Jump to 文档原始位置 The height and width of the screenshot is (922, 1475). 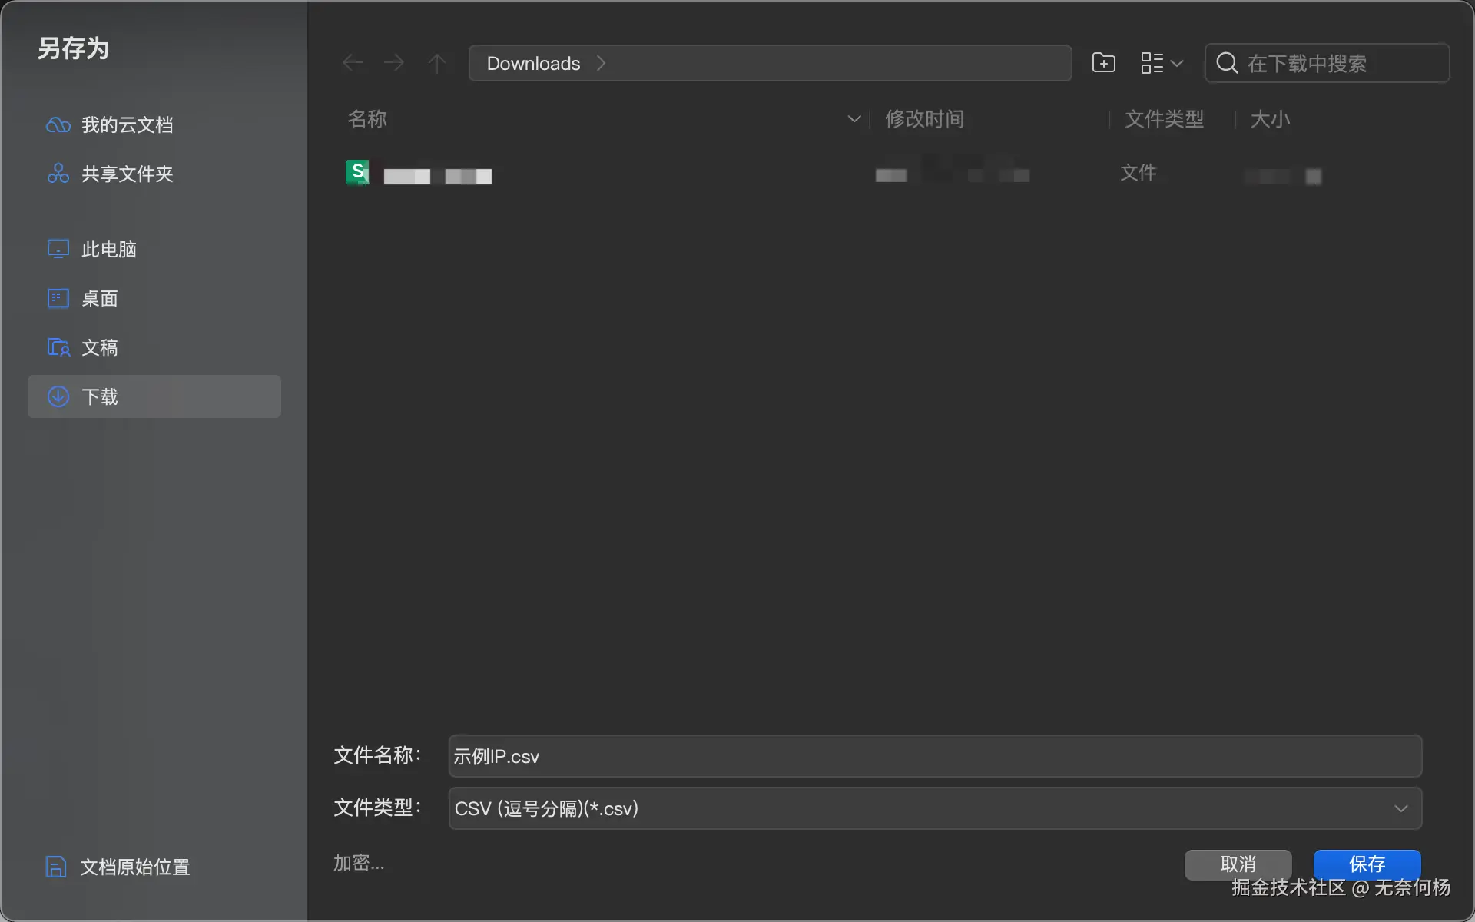click(134, 867)
